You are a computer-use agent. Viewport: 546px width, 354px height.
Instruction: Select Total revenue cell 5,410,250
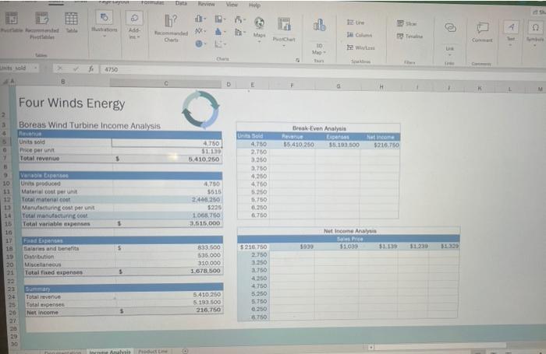click(166, 159)
